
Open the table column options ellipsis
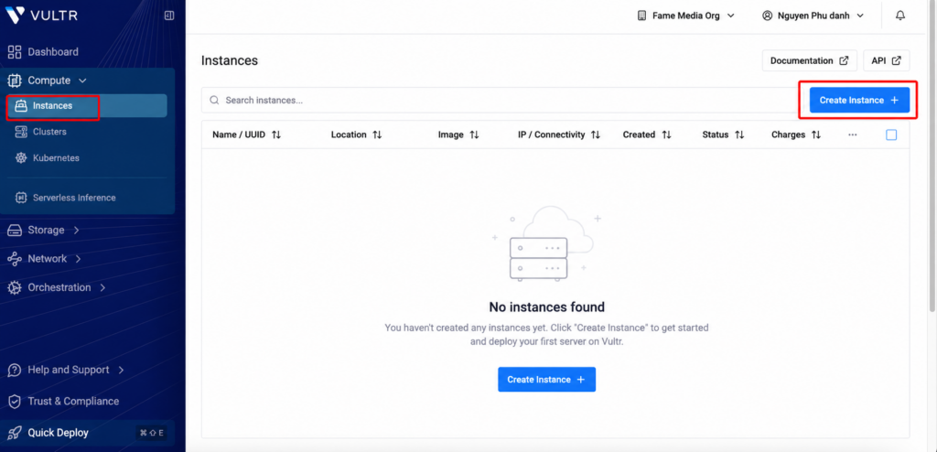[853, 135]
